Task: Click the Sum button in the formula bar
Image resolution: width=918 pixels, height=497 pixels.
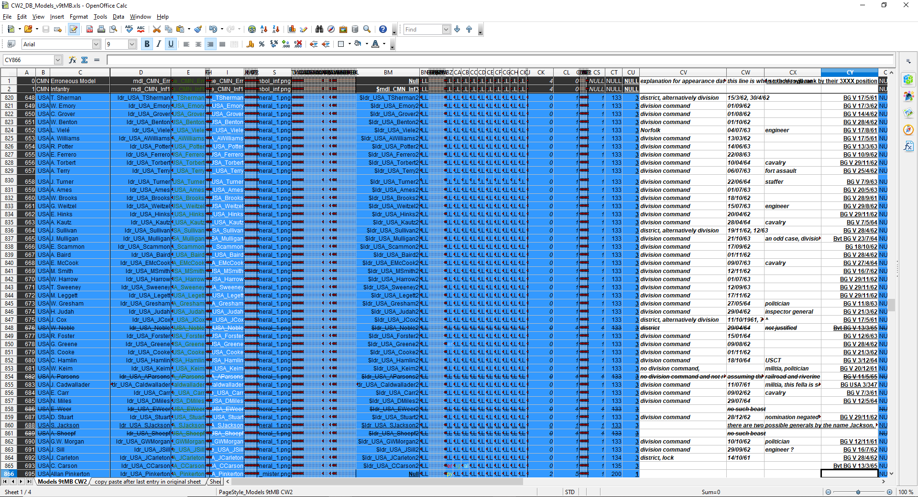Action: pyautogui.click(x=84, y=60)
